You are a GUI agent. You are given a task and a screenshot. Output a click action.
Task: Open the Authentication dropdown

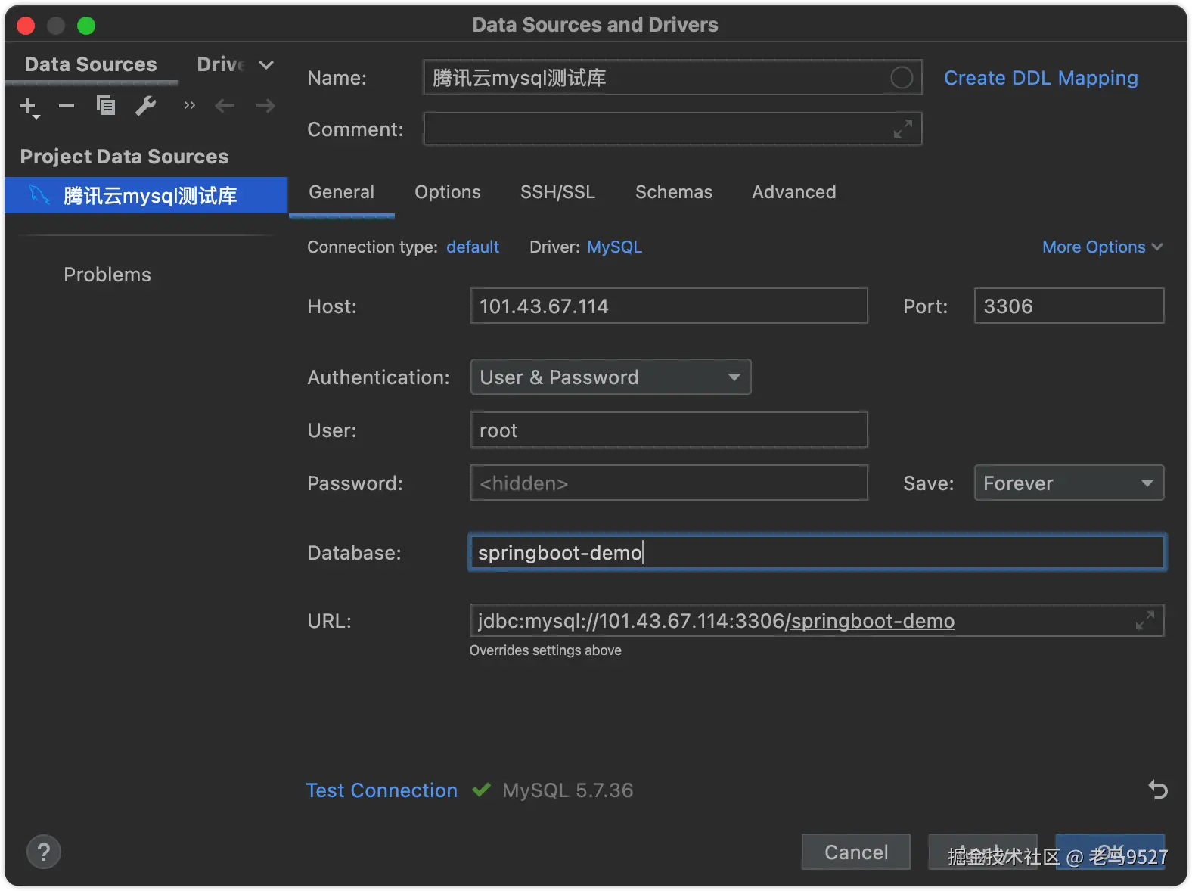610,377
